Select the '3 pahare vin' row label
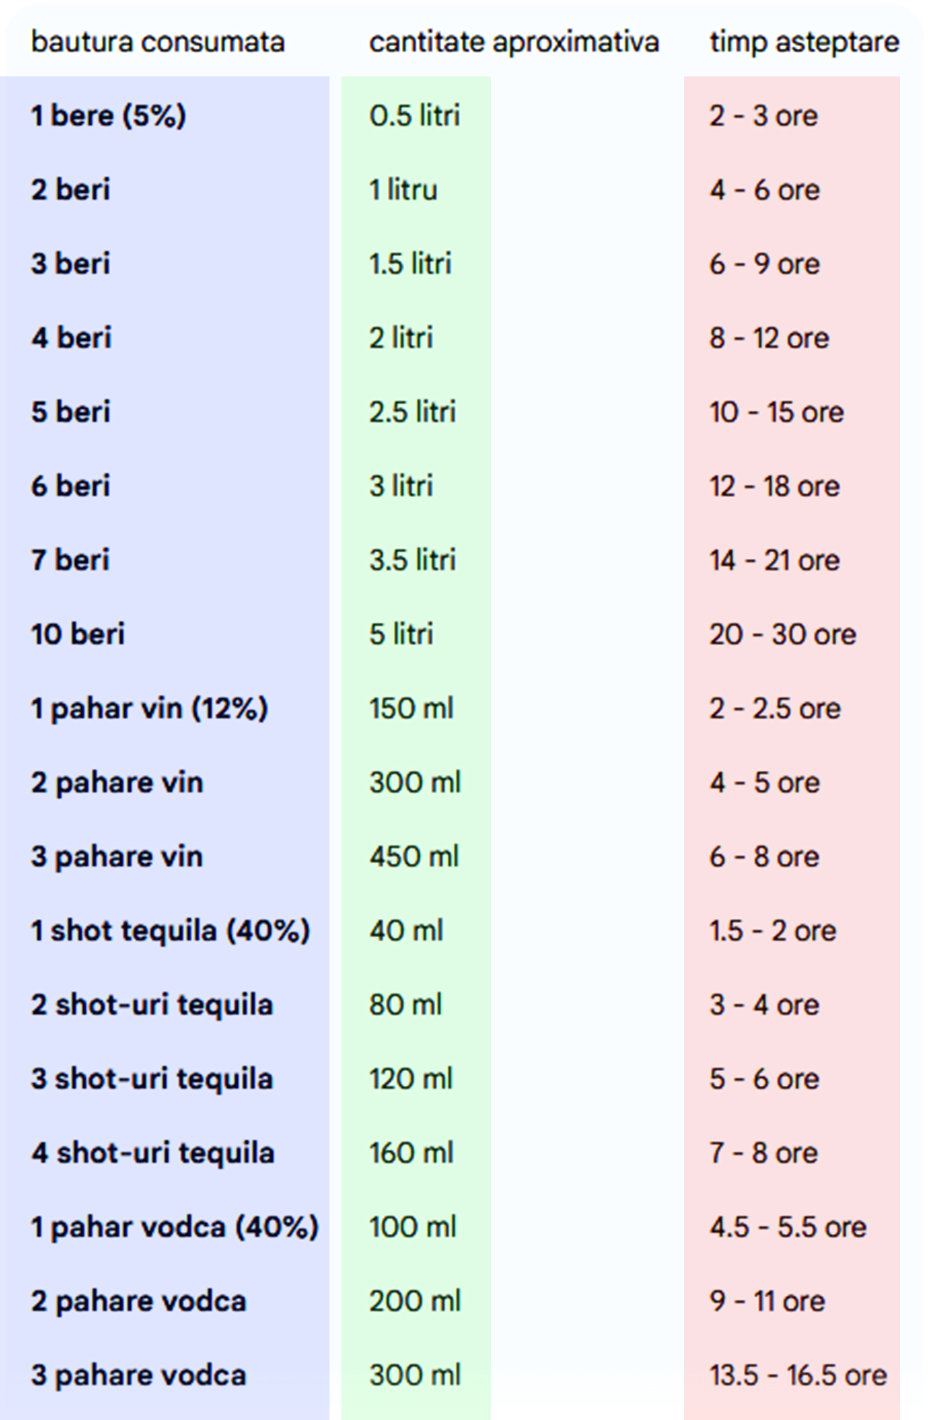Viewport: 930px width, 1420px height. click(117, 857)
